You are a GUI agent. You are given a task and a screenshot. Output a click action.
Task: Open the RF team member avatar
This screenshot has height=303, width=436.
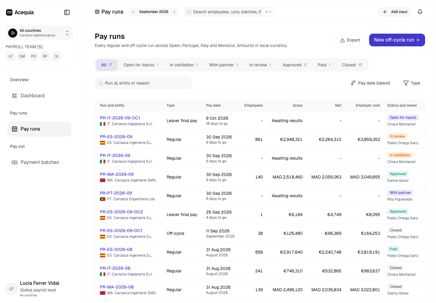[45, 56]
